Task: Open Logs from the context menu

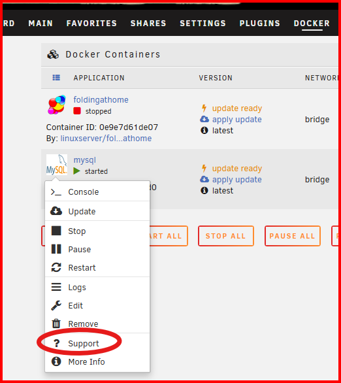Action: pyautogui.click(x=97, y=288)
